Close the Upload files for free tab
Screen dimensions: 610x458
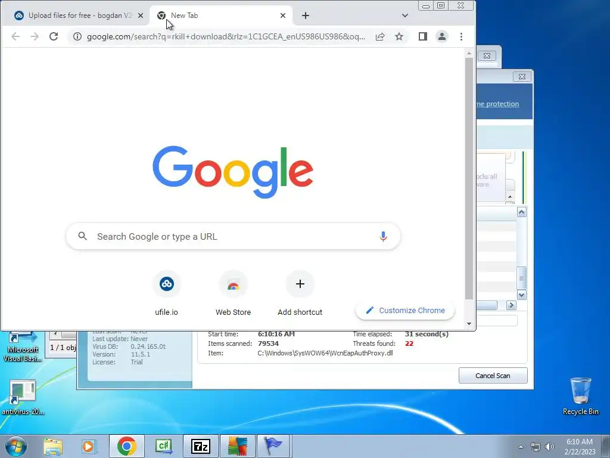[141, 16]
